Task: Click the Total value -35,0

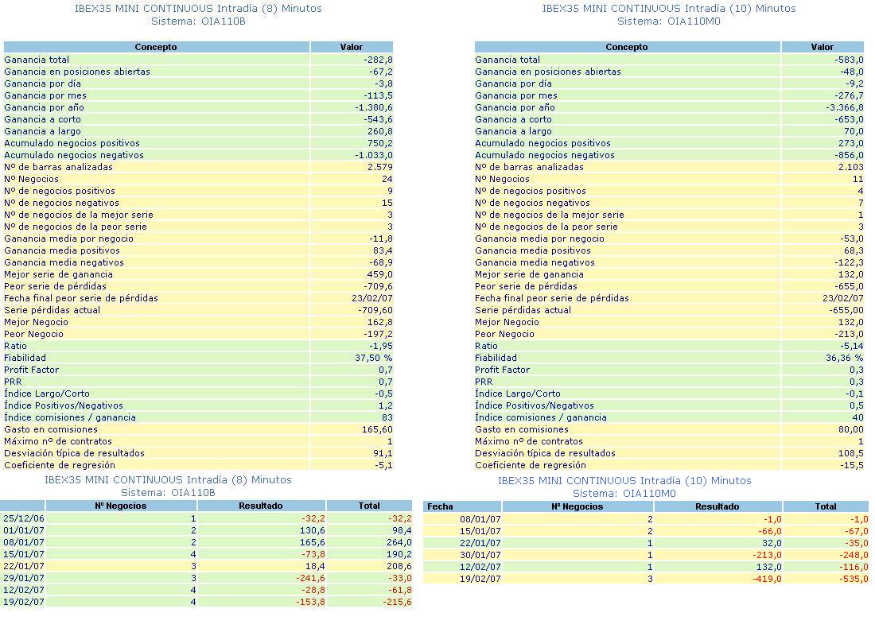Action: (855, 544)
